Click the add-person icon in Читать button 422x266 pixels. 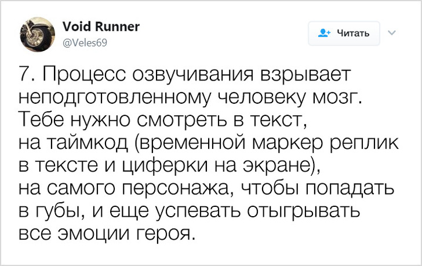pyautogui.click(x=325, y=34)
